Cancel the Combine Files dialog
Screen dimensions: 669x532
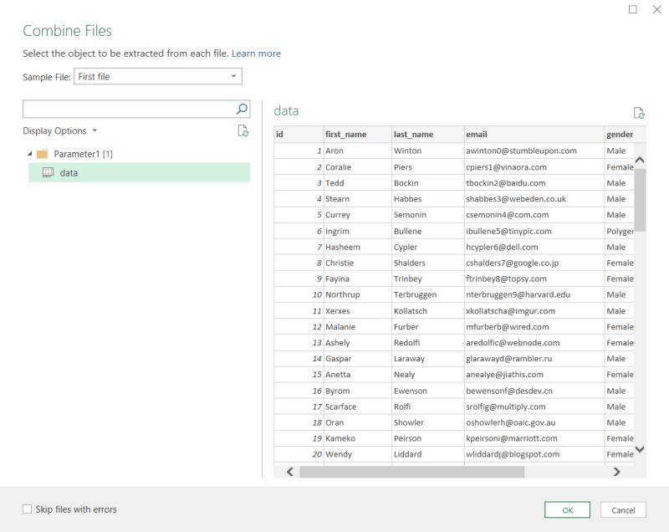click(x=624, y=509)
